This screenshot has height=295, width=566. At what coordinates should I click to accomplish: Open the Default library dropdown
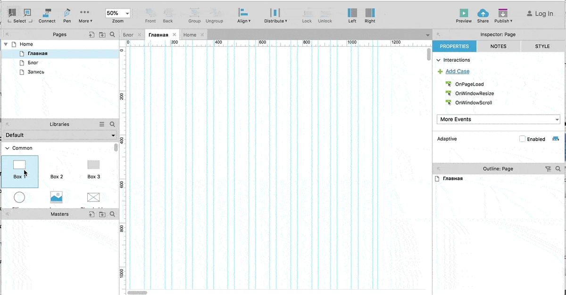59,135
